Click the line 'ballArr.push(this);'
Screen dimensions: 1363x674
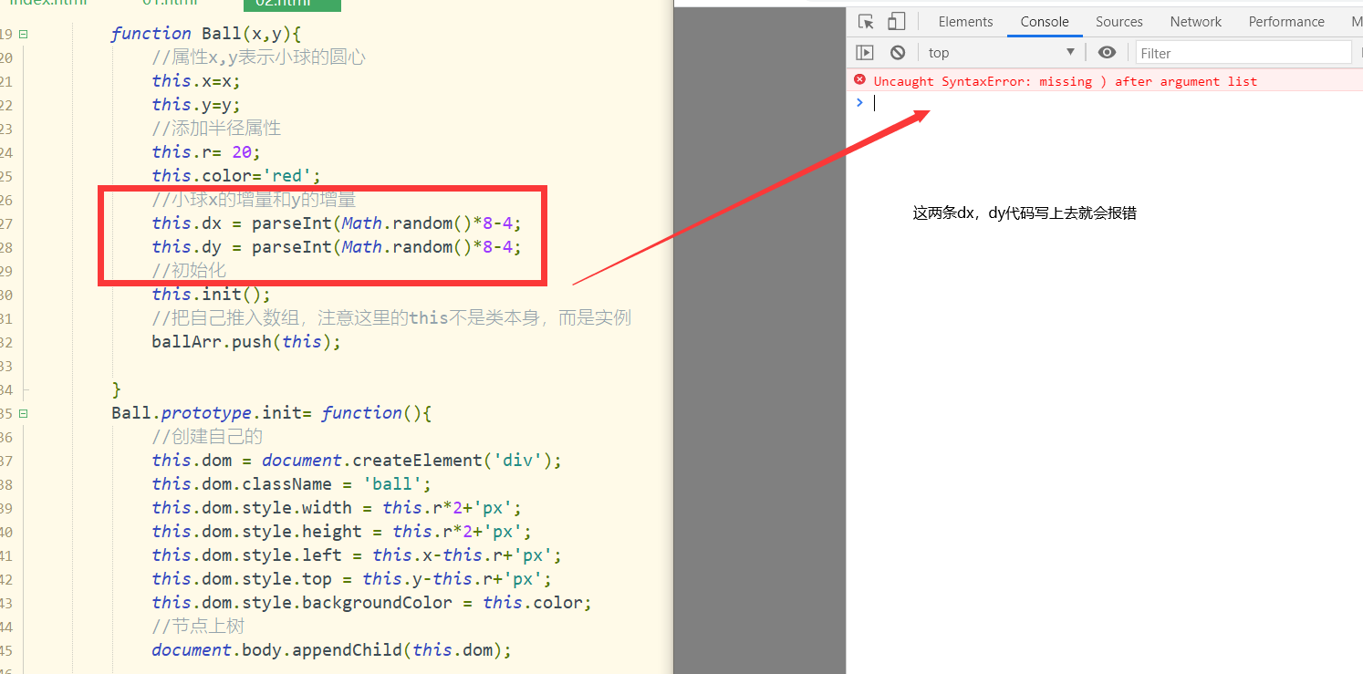[x=246, y=342]
